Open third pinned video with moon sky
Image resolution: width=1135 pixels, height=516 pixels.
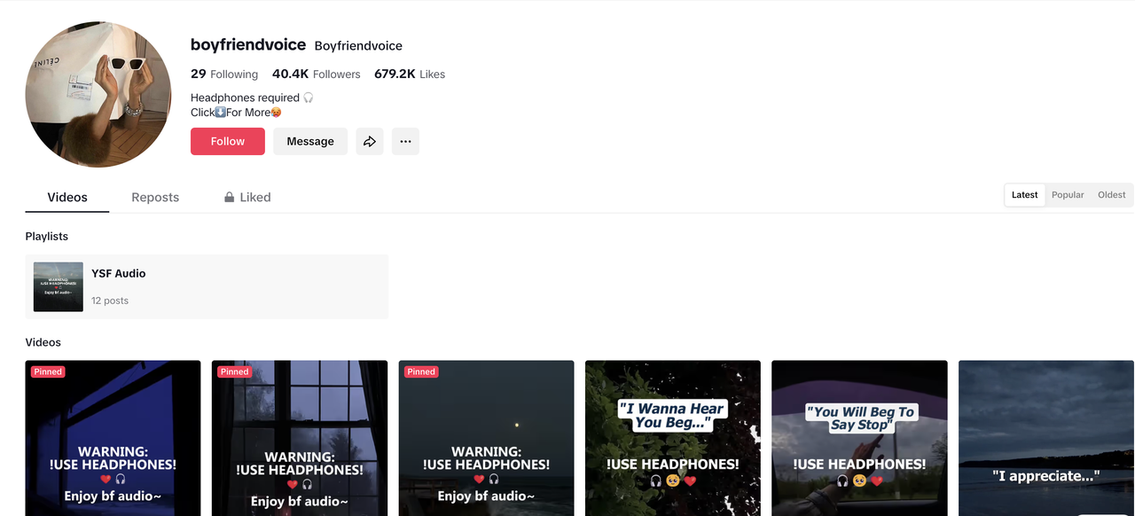[x=487, y=438]
